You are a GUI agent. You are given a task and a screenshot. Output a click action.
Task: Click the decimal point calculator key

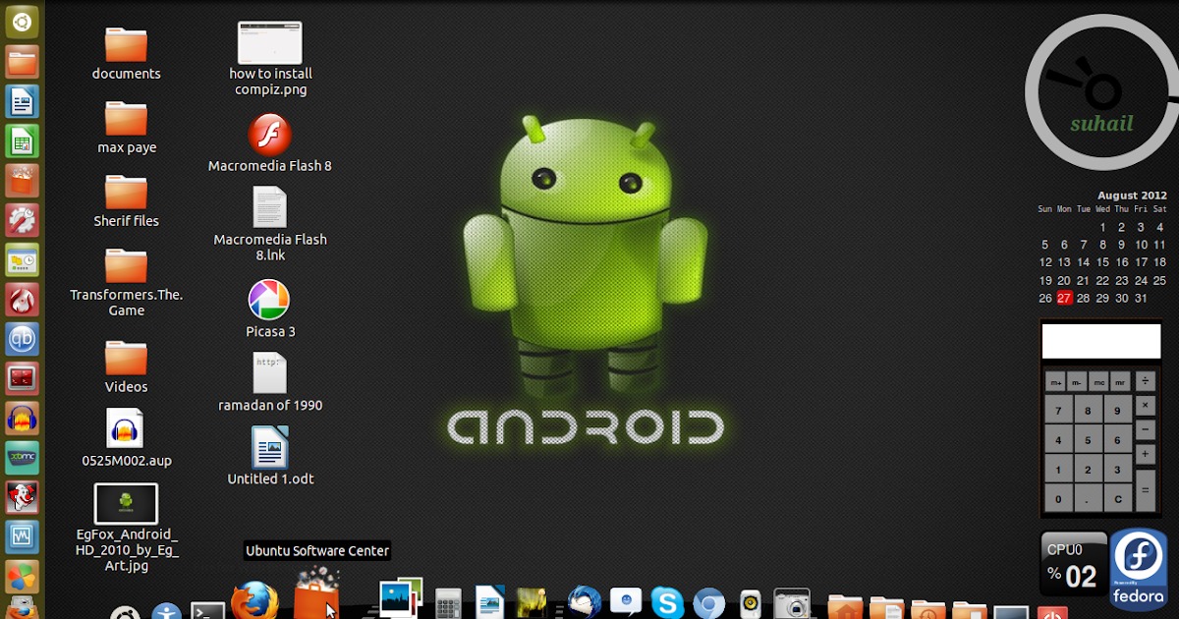[1088, 499]
